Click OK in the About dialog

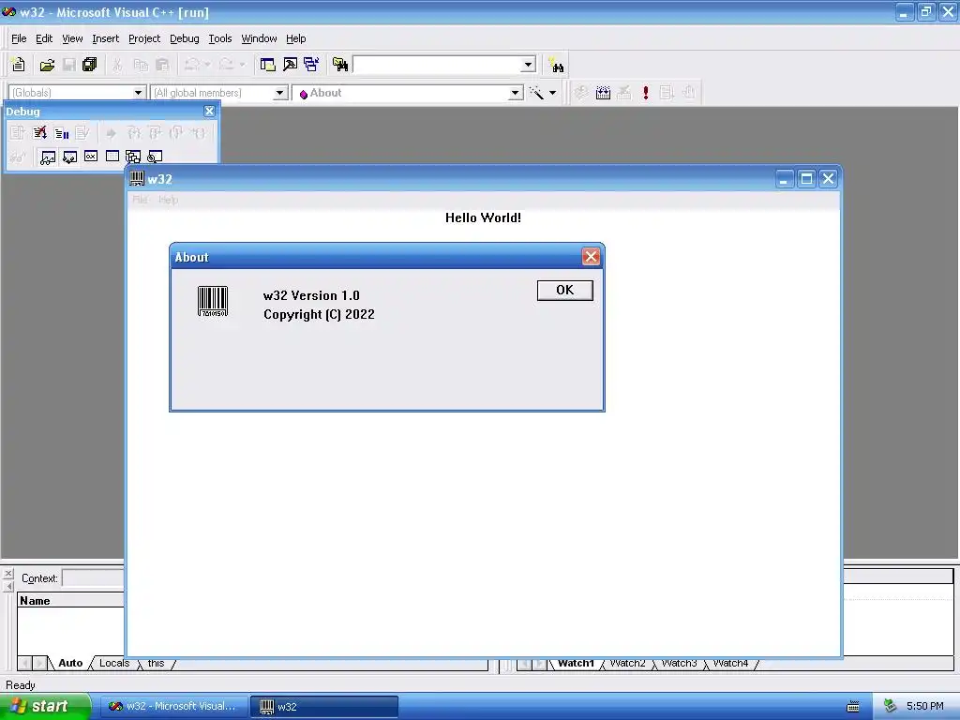point(564,291)
